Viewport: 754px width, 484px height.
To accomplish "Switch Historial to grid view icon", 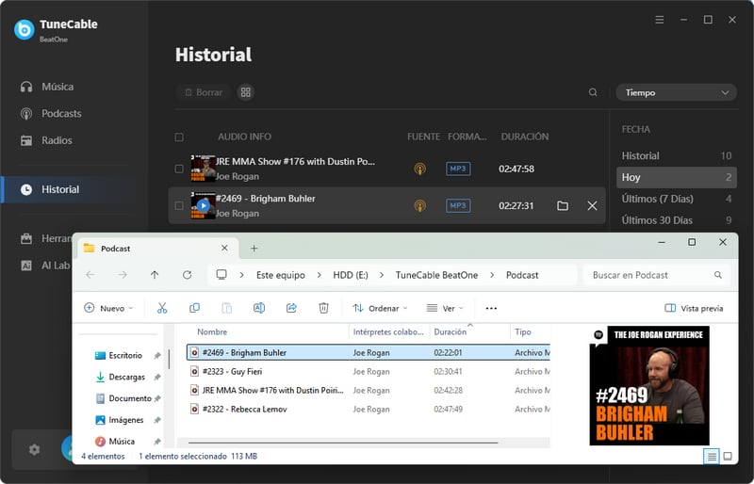I will point(246,92).
